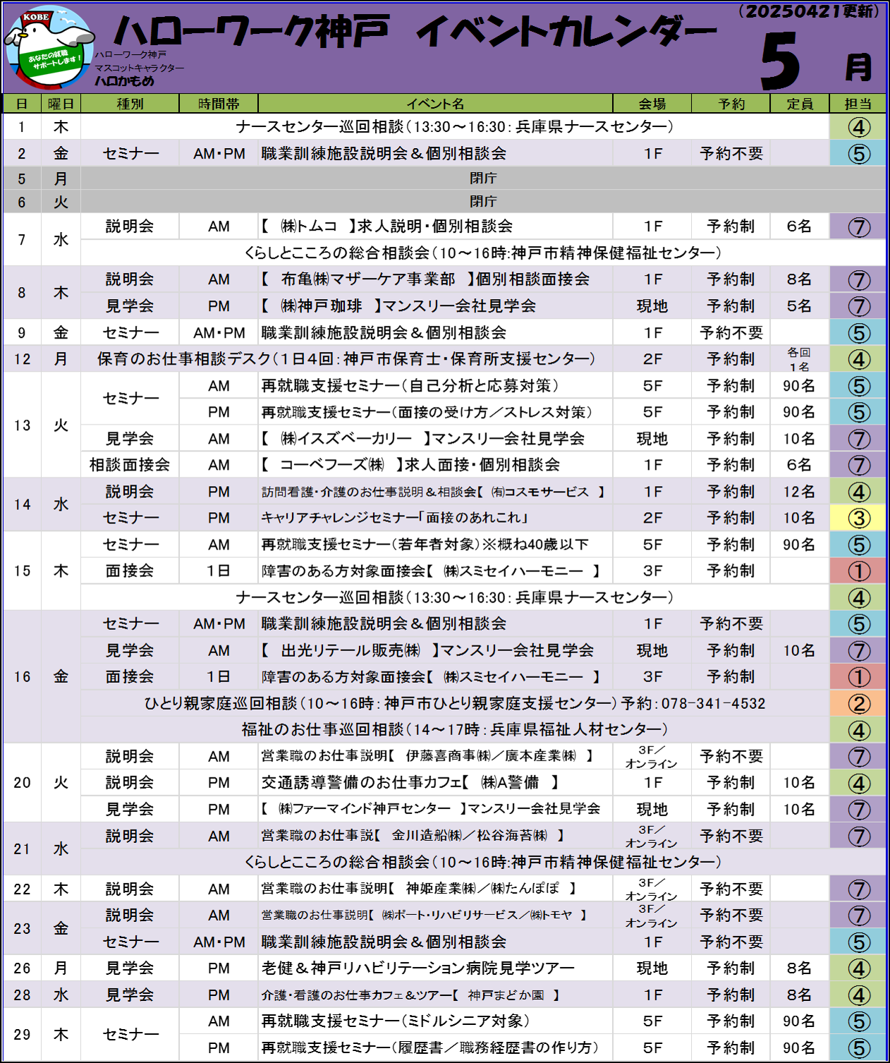Click the circled 4 in 老健＆神戸リハビリテーション row
890x1063 pixels.
click(858, 969)
